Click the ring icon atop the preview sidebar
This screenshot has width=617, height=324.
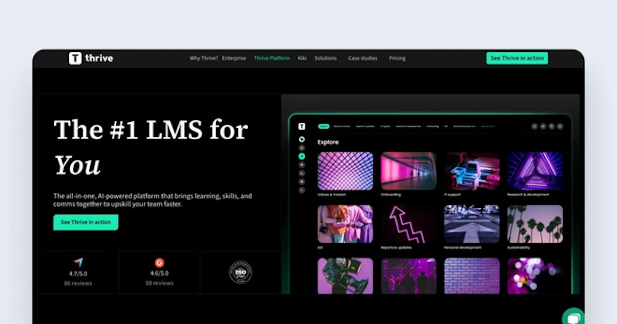click(301, 139)
